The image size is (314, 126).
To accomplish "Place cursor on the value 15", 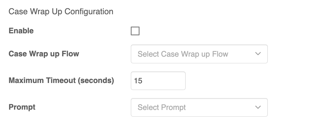I will 138,81.
